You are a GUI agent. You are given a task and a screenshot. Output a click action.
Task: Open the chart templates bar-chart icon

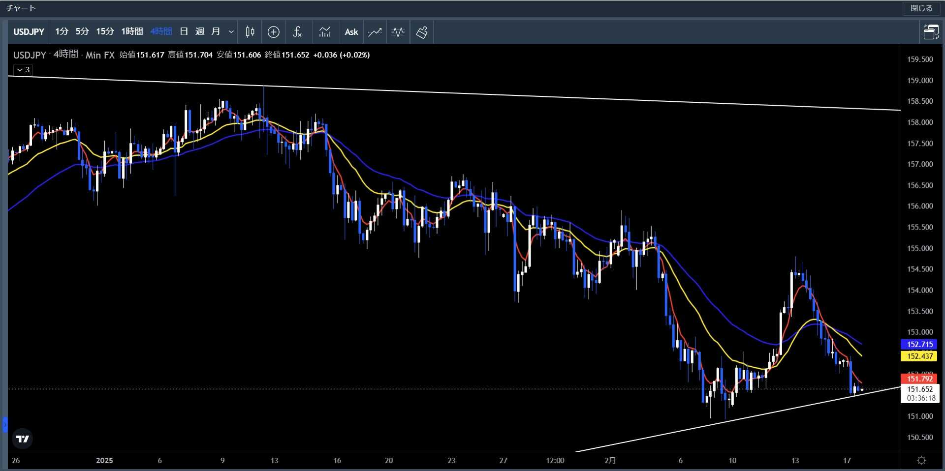[x=325, y=32]
